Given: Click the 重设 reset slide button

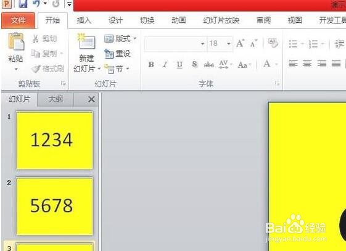Looking at the screenshot, I should click(x=118, y=54).
